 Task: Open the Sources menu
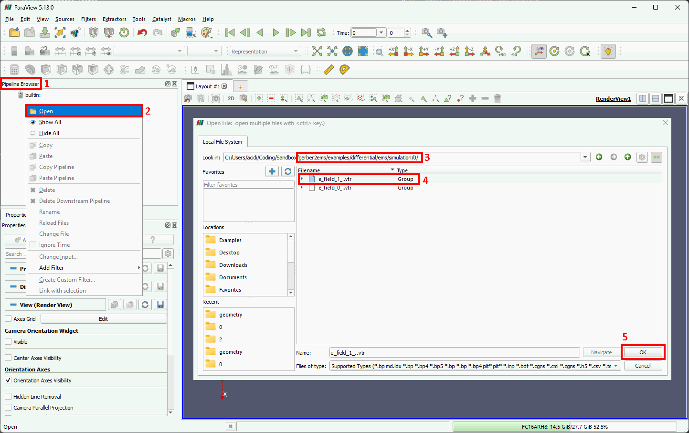(65, 19)
